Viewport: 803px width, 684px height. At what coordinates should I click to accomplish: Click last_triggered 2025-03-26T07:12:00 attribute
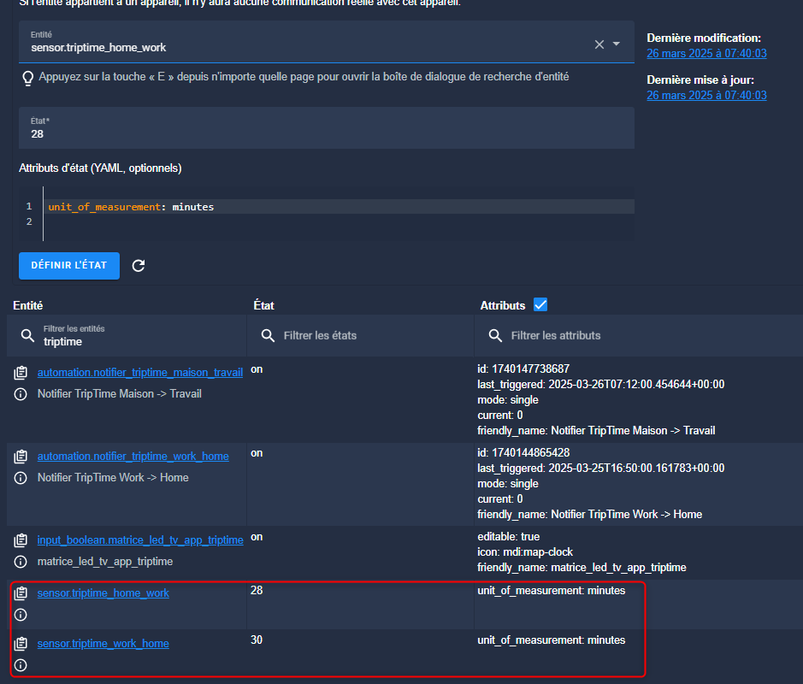(600, 385)
